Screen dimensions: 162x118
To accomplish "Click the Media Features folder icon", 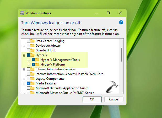I will [32, 83].
